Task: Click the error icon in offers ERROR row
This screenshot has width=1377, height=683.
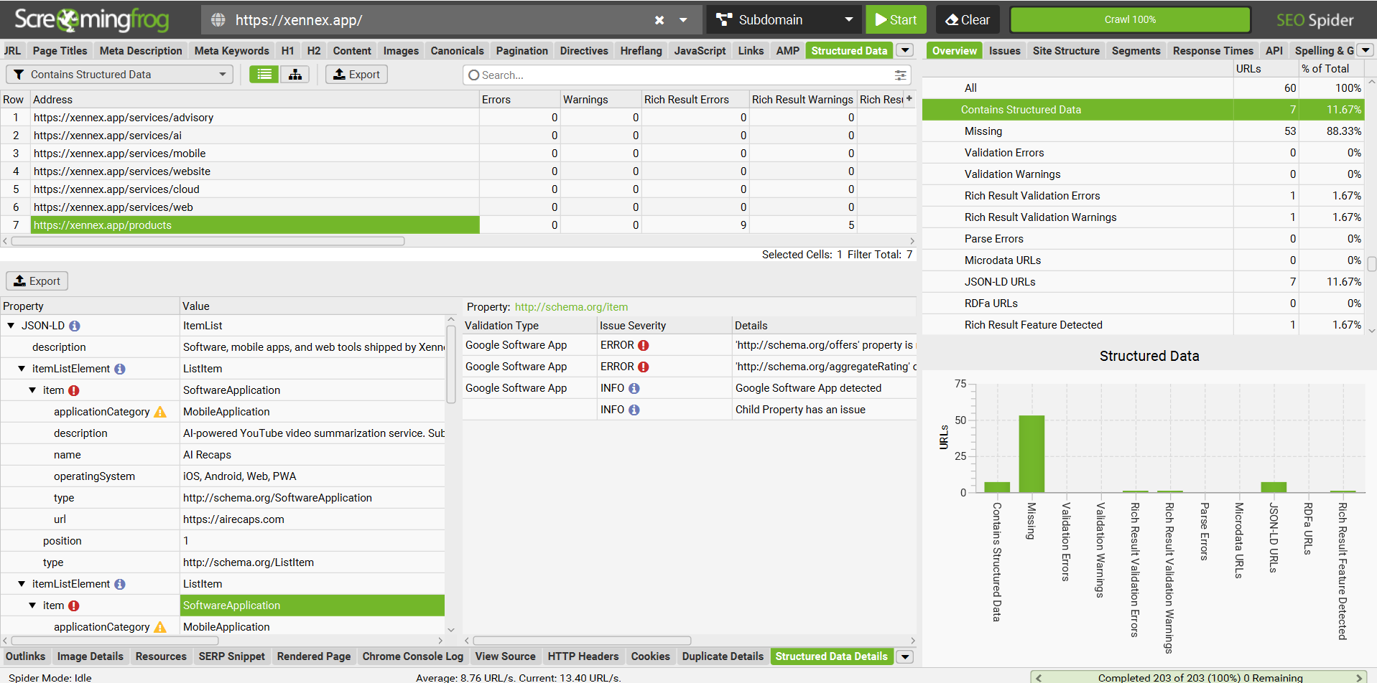Action: pos(644,345)
